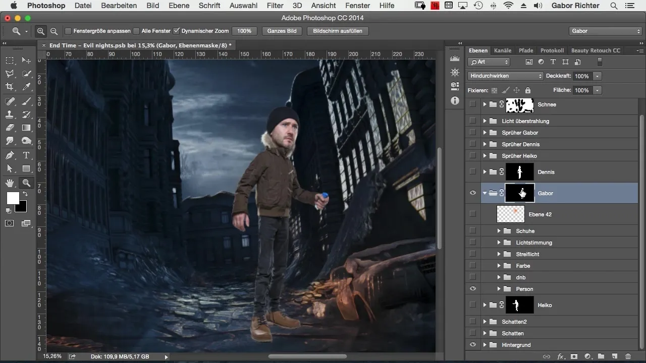Select the Rectangle shape tool
Viewport: 646px width, 363px height.
(26, 168)
